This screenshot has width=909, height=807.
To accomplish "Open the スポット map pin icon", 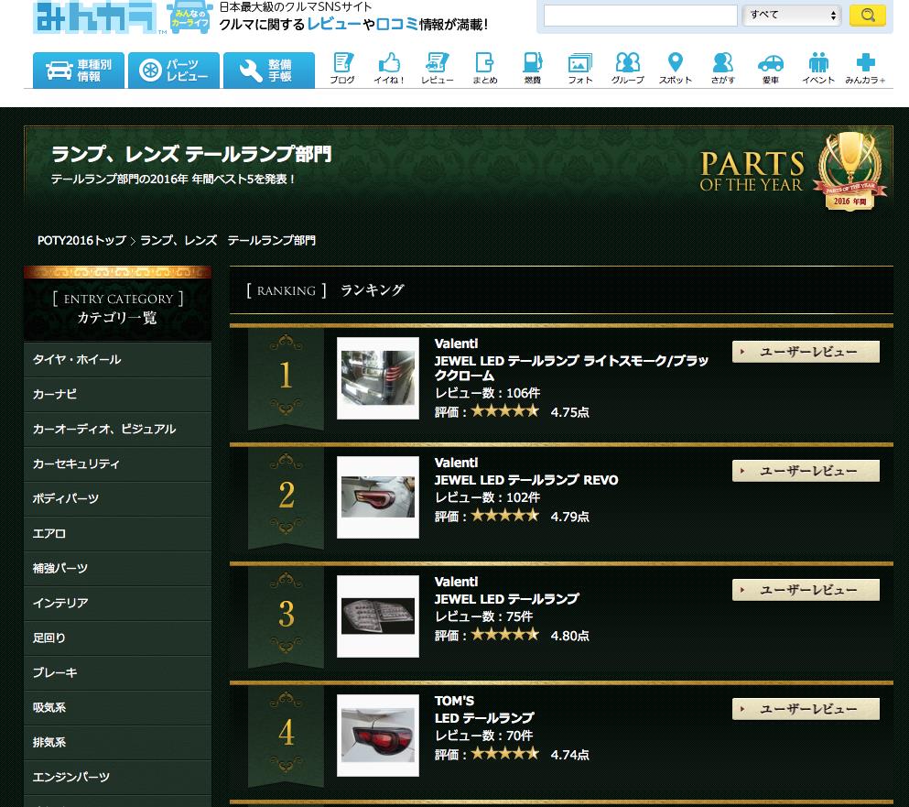I will coord(676,69).
